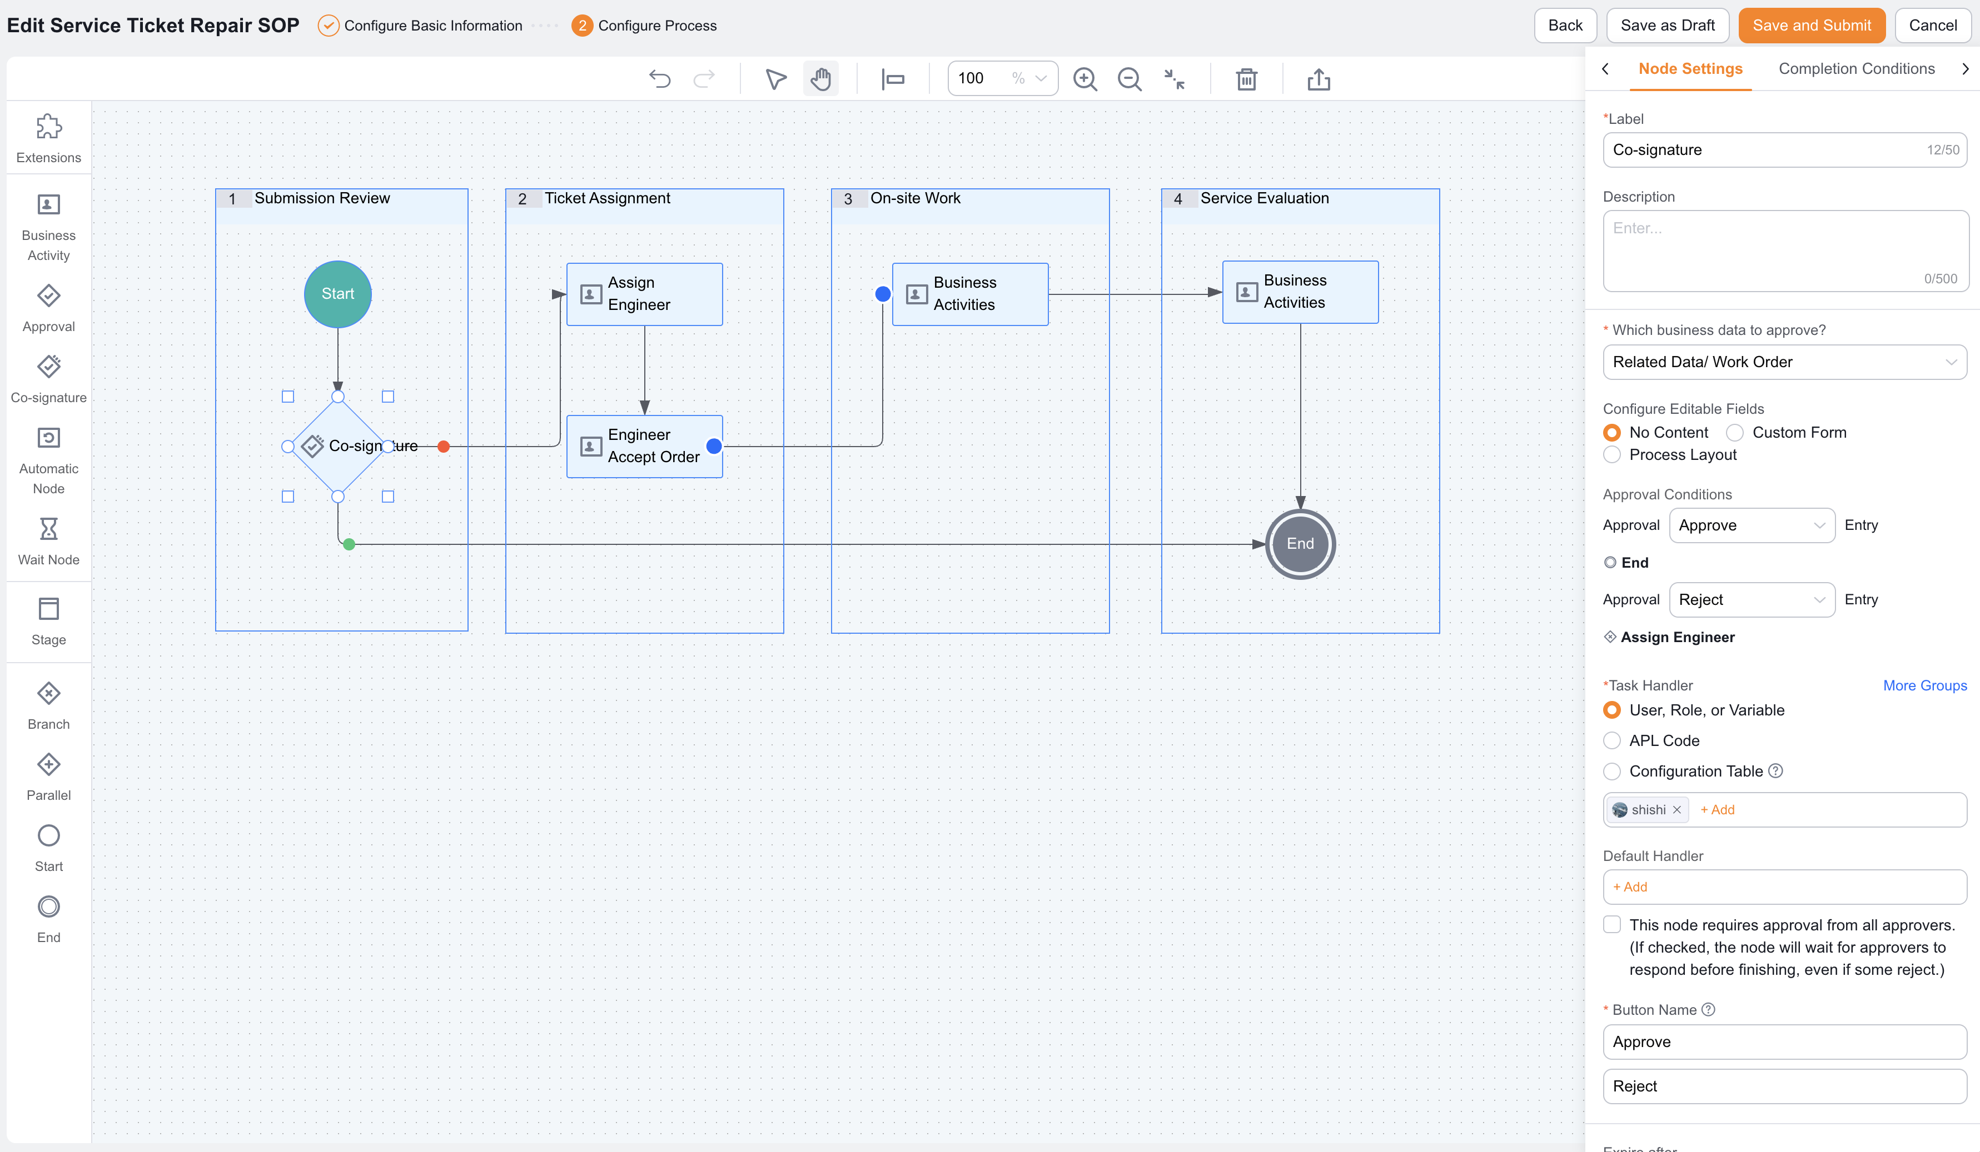Pick the Parallel node icon
Screen dimensions: 1980x1152
coord(49,764)
